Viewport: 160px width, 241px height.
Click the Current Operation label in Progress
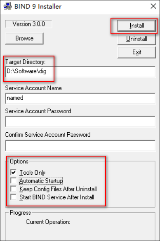(x=48, y=222)
